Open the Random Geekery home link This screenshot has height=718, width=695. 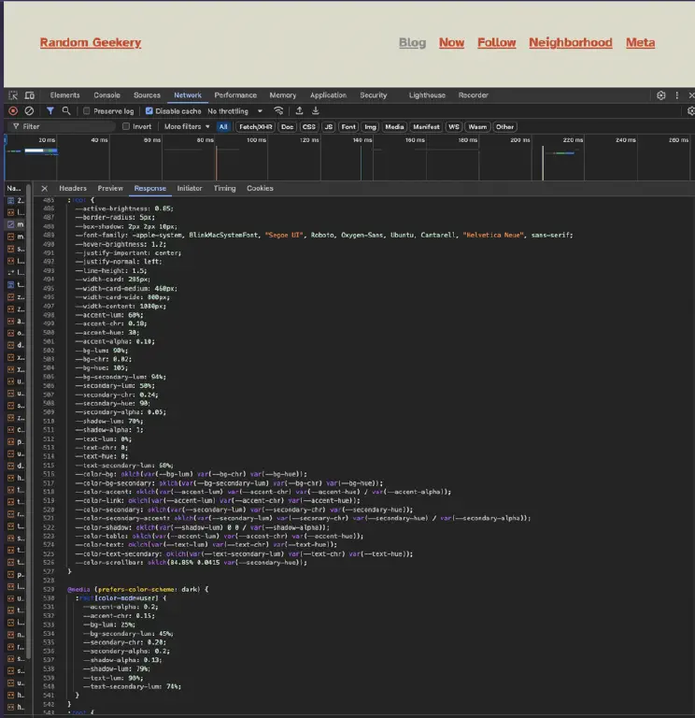91,43
